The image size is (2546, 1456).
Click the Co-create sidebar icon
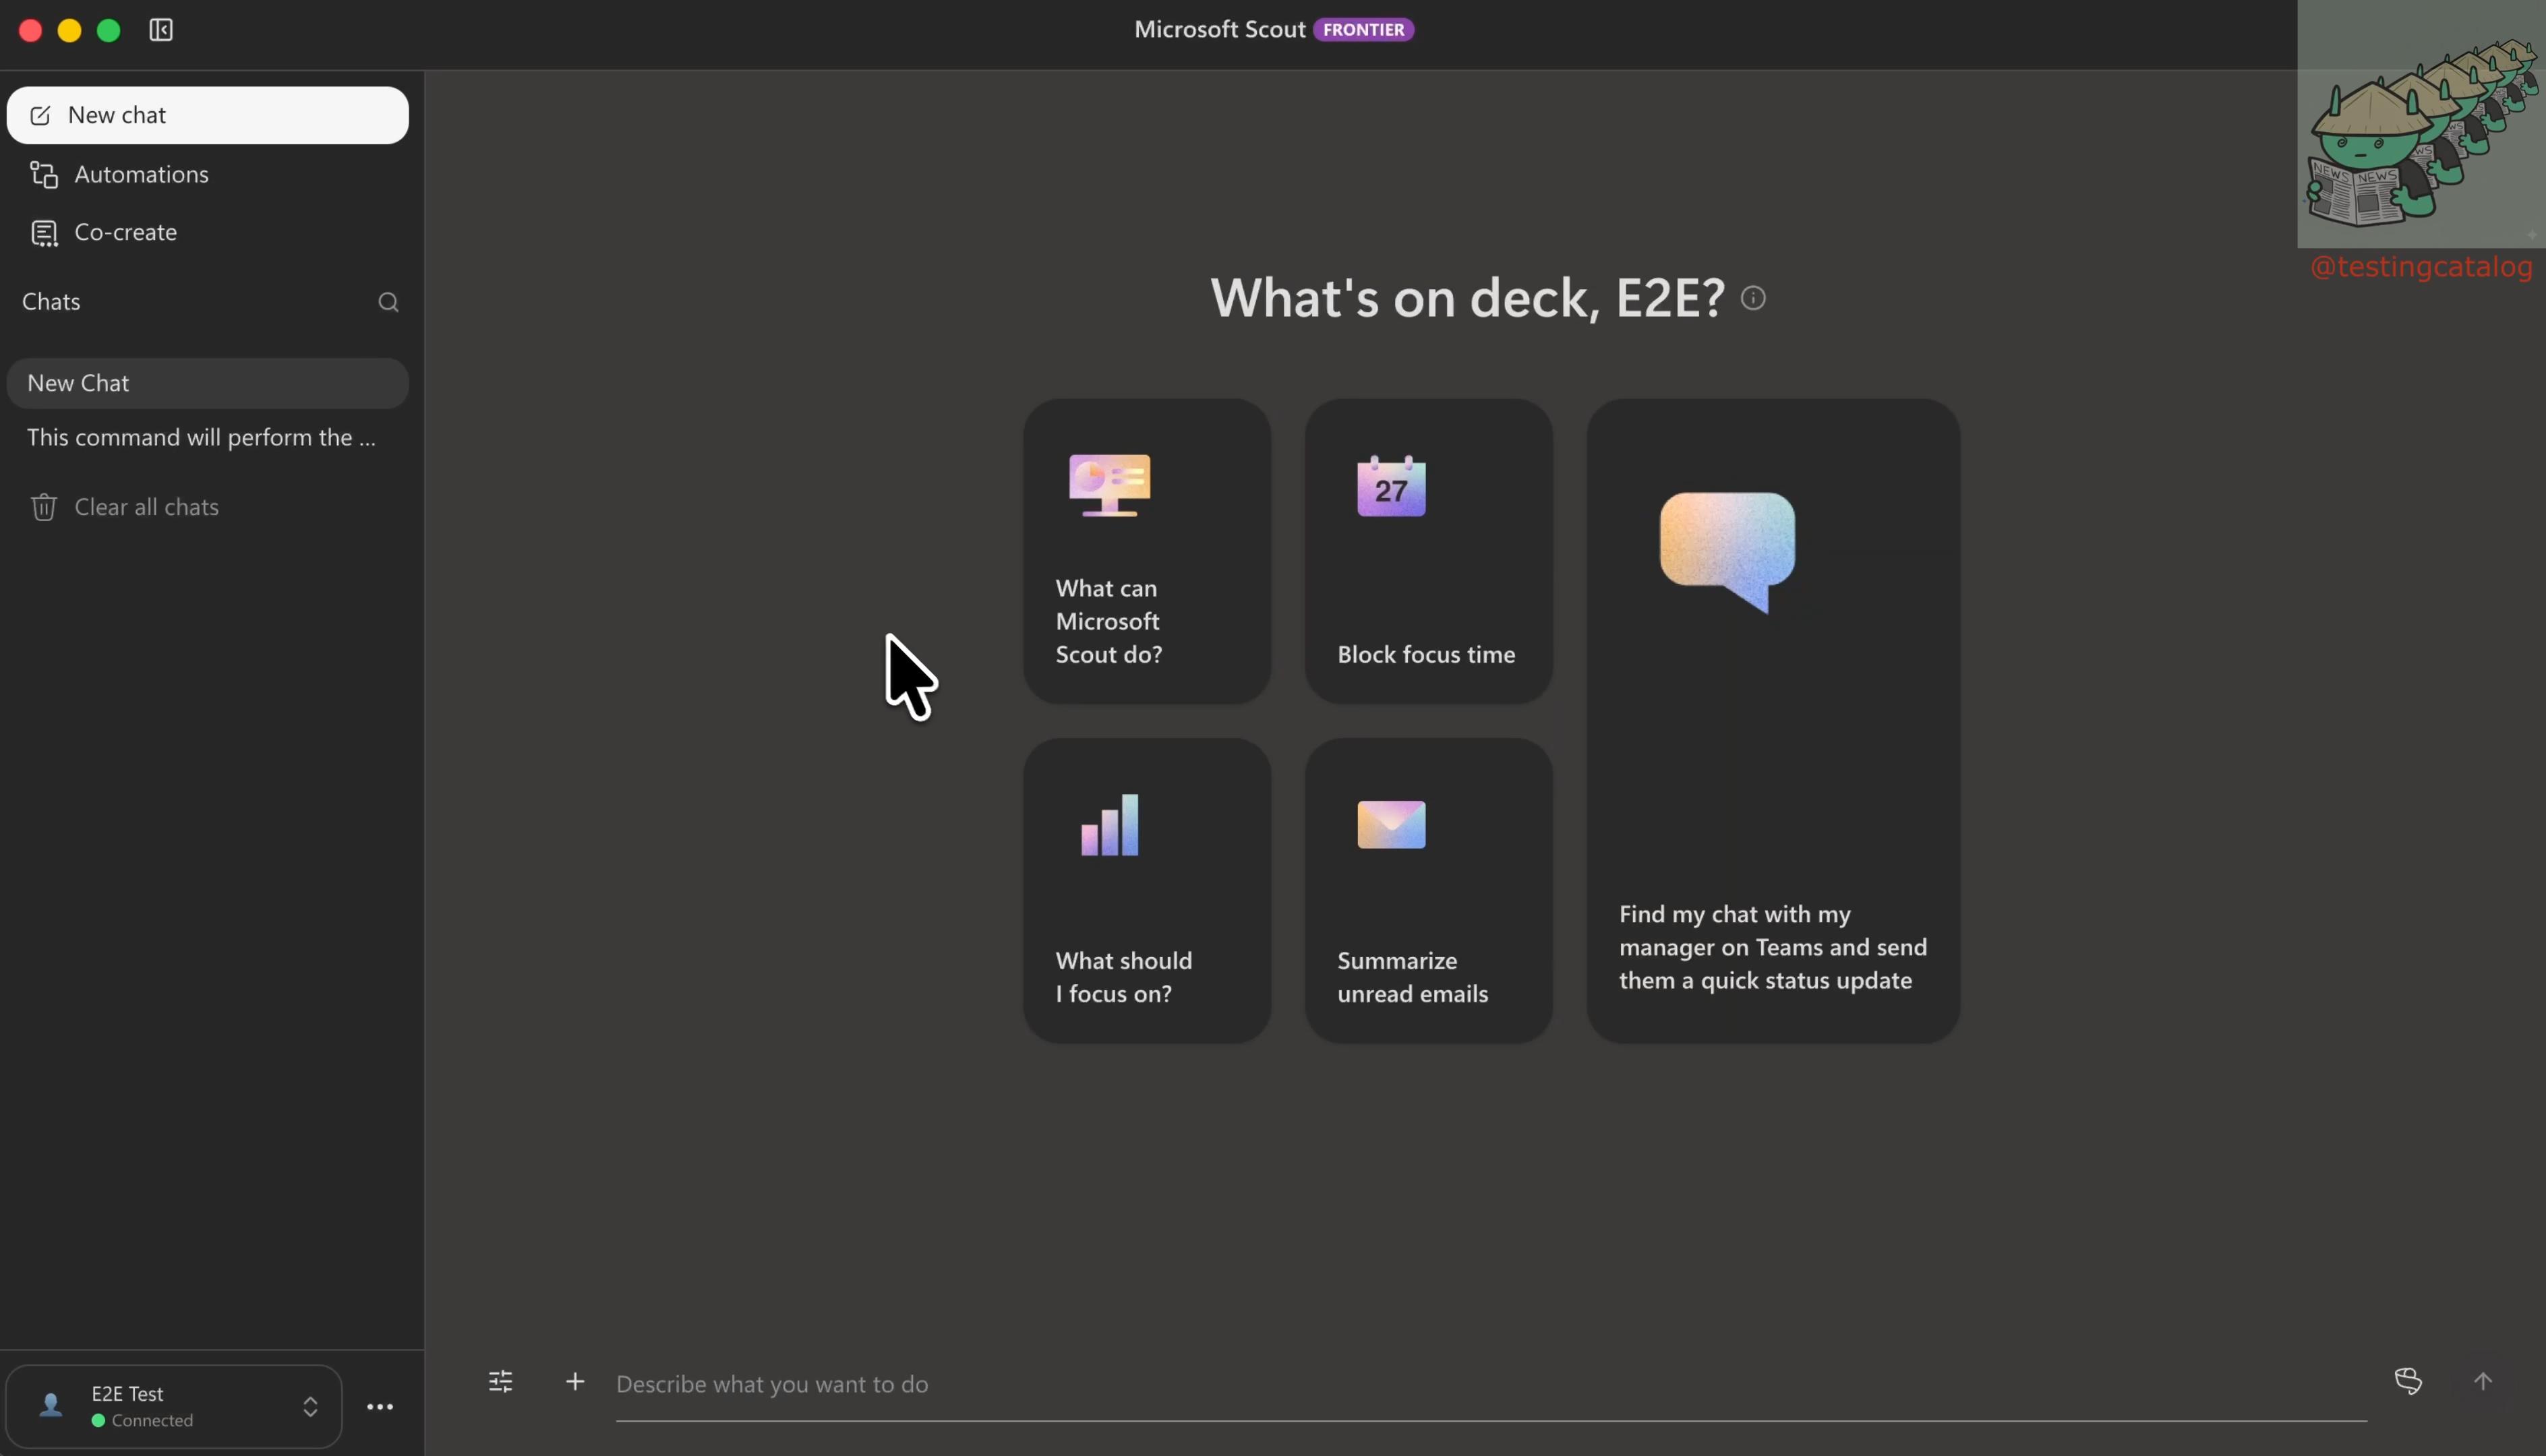click(44, 233)
